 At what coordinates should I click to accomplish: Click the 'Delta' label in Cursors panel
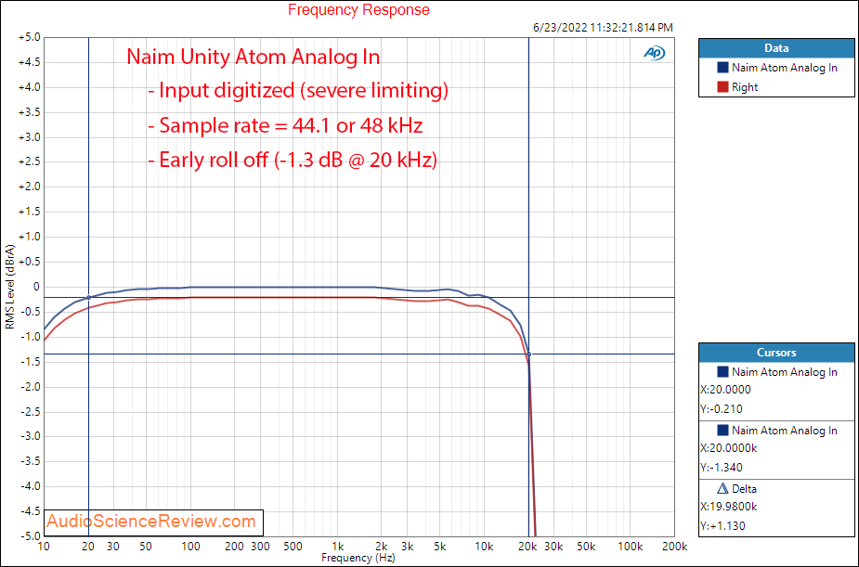[744, 489]
